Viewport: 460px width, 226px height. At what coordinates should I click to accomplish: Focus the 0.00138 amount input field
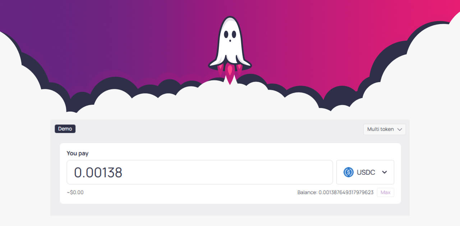coord(200,172)
